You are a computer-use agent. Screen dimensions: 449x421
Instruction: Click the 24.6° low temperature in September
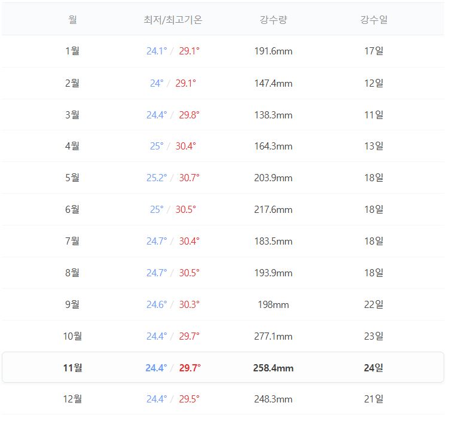[157, 304]
